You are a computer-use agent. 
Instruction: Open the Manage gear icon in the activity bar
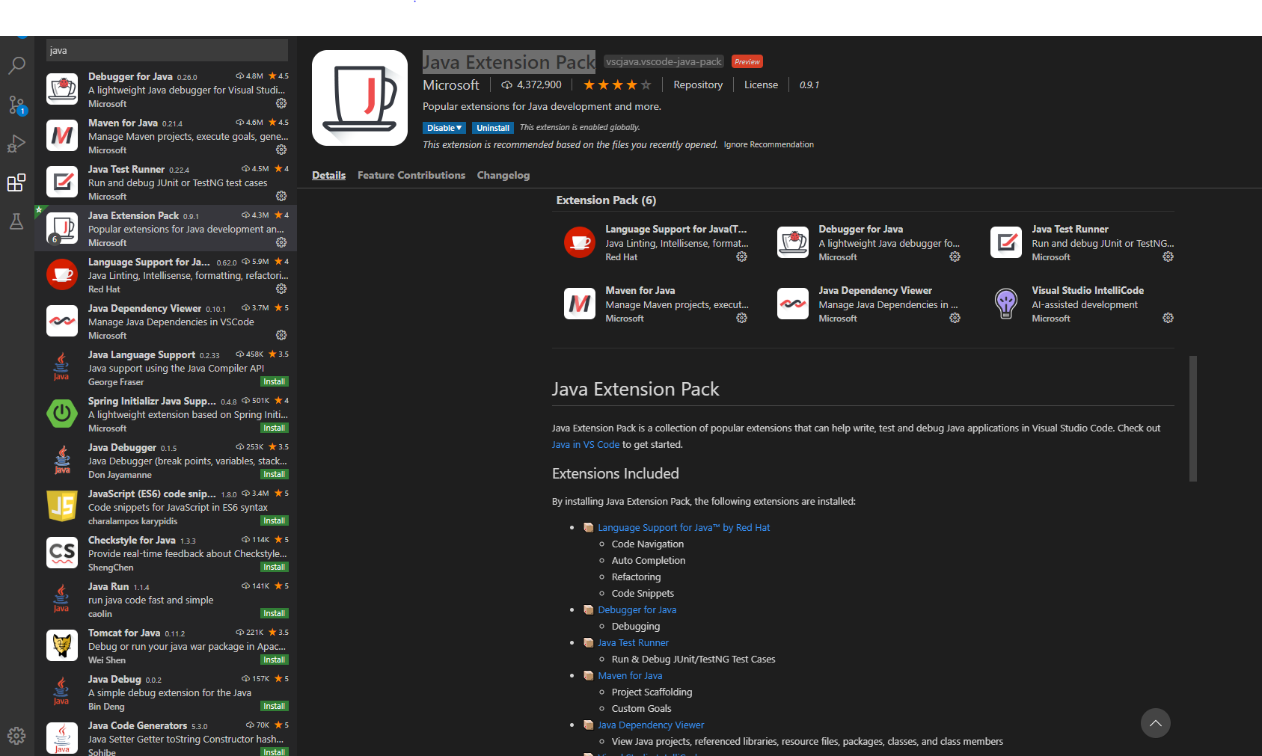[16, 736]
